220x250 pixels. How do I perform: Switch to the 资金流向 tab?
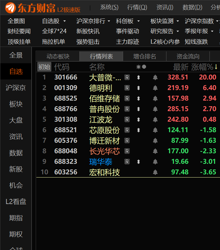[x=188, y=56]
